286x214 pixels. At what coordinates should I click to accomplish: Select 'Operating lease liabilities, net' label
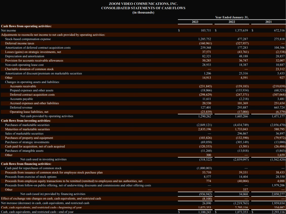coord(29,112)
